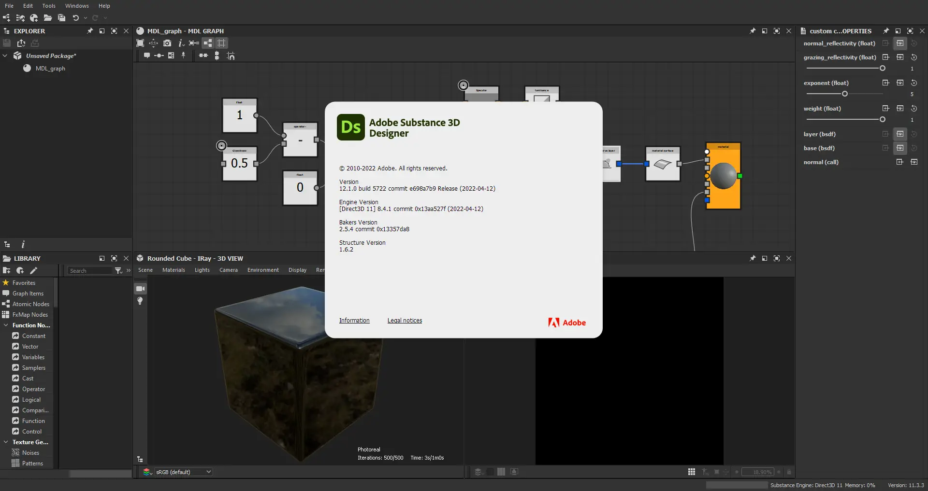Open the color layers dropdown in 3D view
928x491 pixels.
pos(148,472)
